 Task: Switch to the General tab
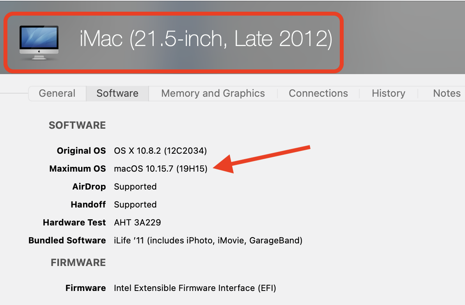57,94
